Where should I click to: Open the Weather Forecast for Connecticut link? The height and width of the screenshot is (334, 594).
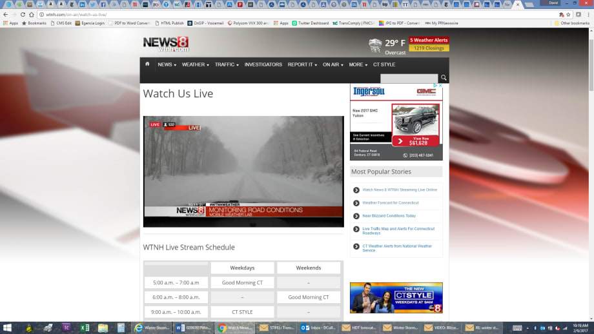390,202
